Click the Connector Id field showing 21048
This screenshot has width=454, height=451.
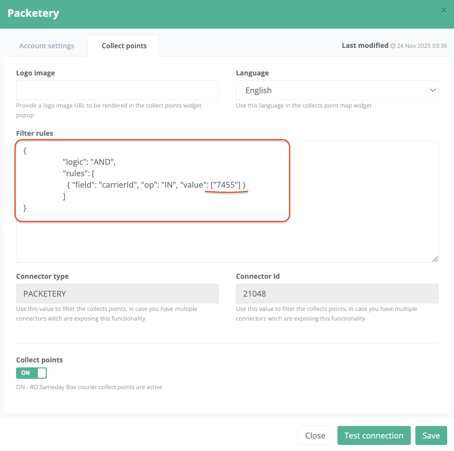337,294
